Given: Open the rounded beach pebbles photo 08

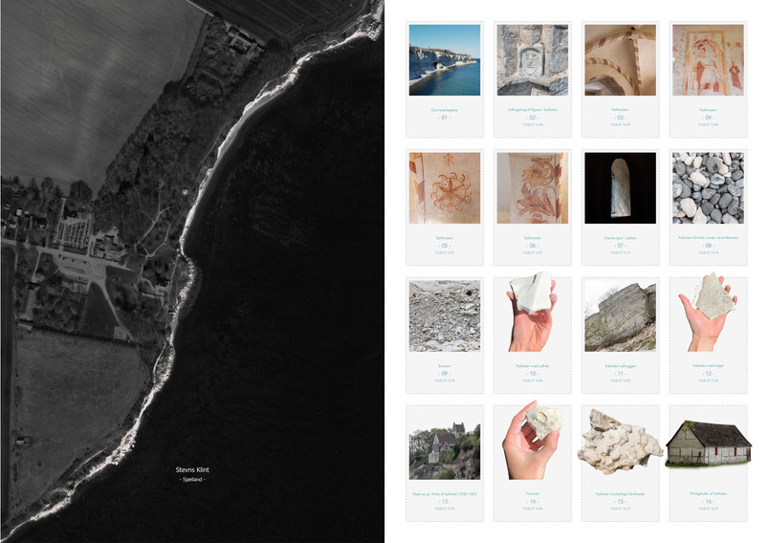Looking at the screenshot, I should (x=708, y=188).
